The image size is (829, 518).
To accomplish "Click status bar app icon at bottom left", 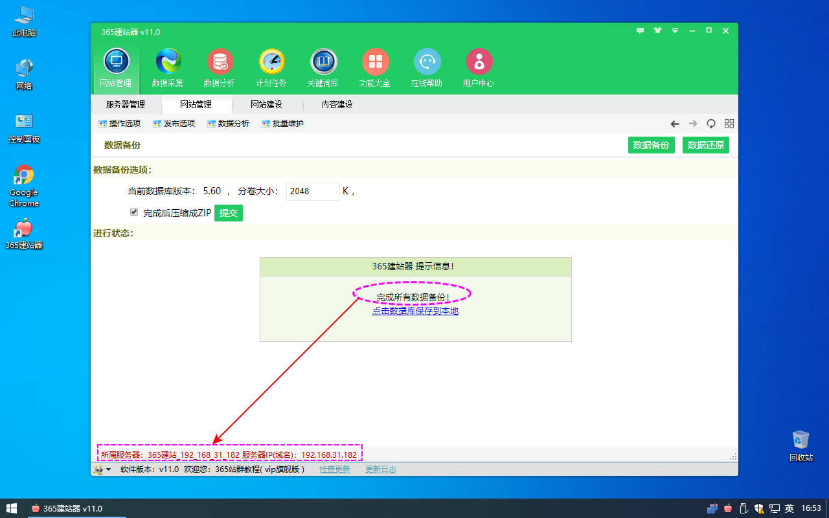I will tap(98, 469).
